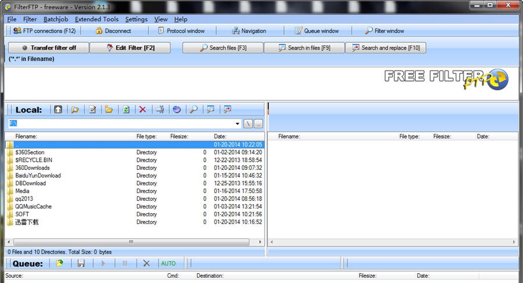
Task: Open FTP connections (F12)
Action: tap(44, 31)
